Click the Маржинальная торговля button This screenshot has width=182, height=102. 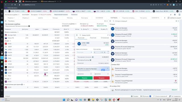coord(61,15)
